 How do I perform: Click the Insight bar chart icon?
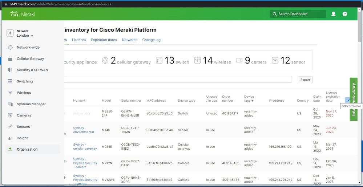tap(10, 138)
